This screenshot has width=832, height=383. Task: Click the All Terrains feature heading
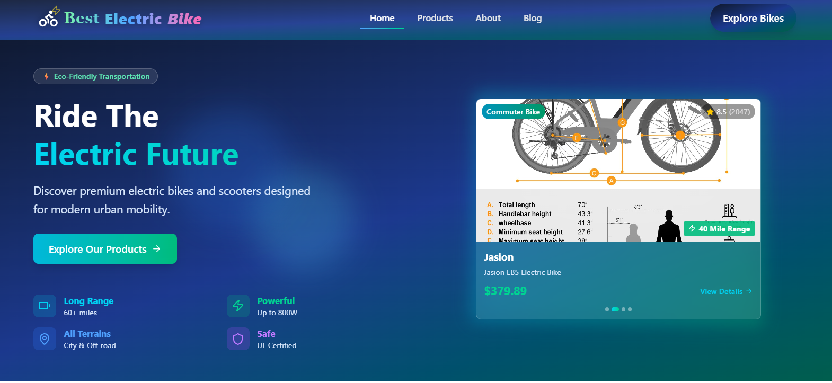click(87, 334)
